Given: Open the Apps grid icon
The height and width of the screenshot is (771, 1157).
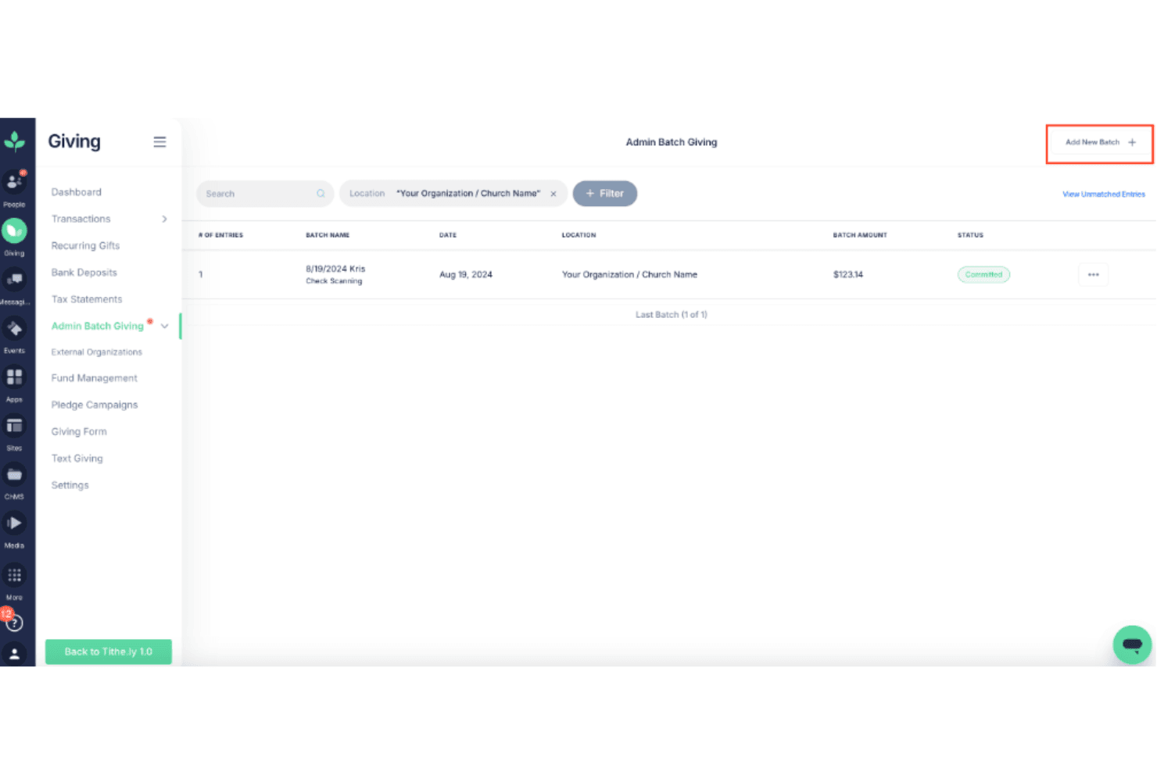Looking at the screenshot, I should (14, 377).
